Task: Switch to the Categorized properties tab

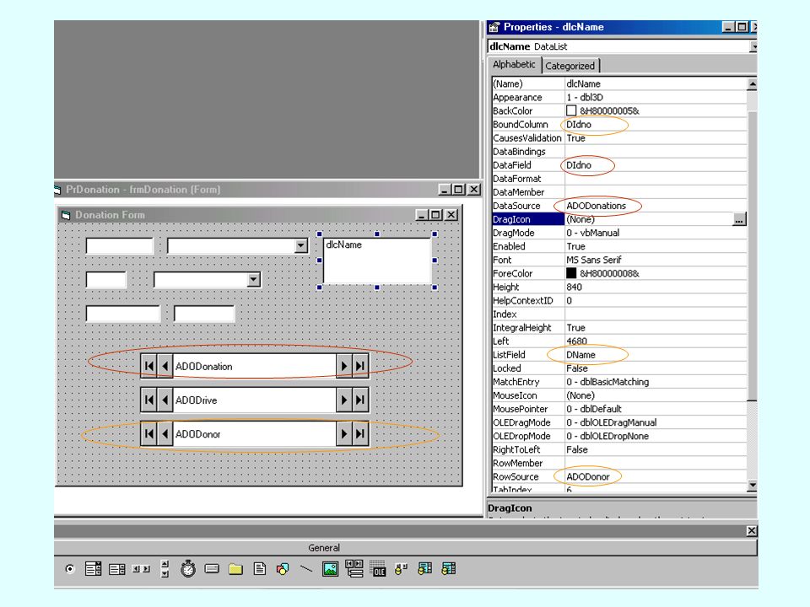Action: tap(570, 66)
